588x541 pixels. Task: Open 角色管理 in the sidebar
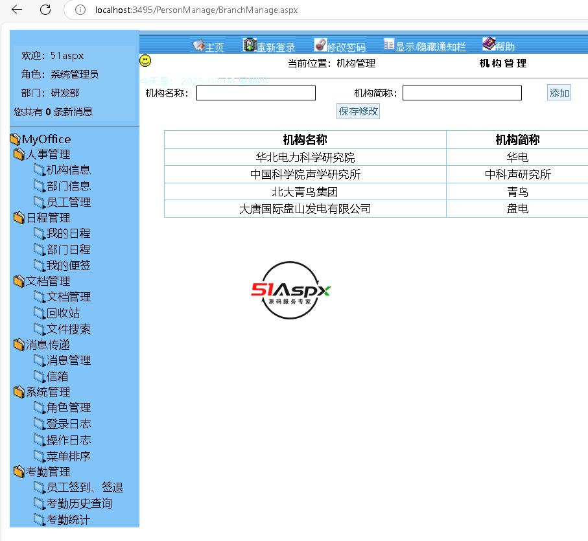(68, 408)
